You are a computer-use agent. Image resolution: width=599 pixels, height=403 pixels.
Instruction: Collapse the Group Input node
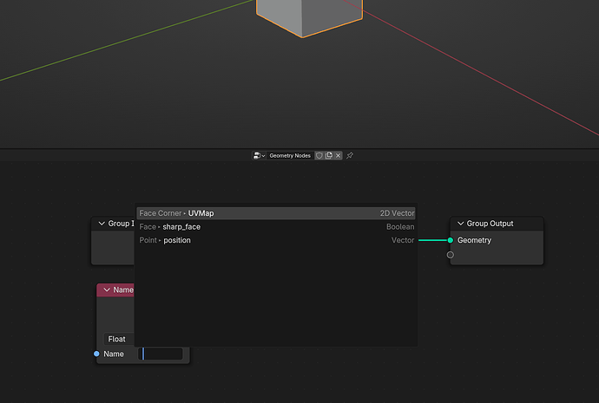point(102,224)
